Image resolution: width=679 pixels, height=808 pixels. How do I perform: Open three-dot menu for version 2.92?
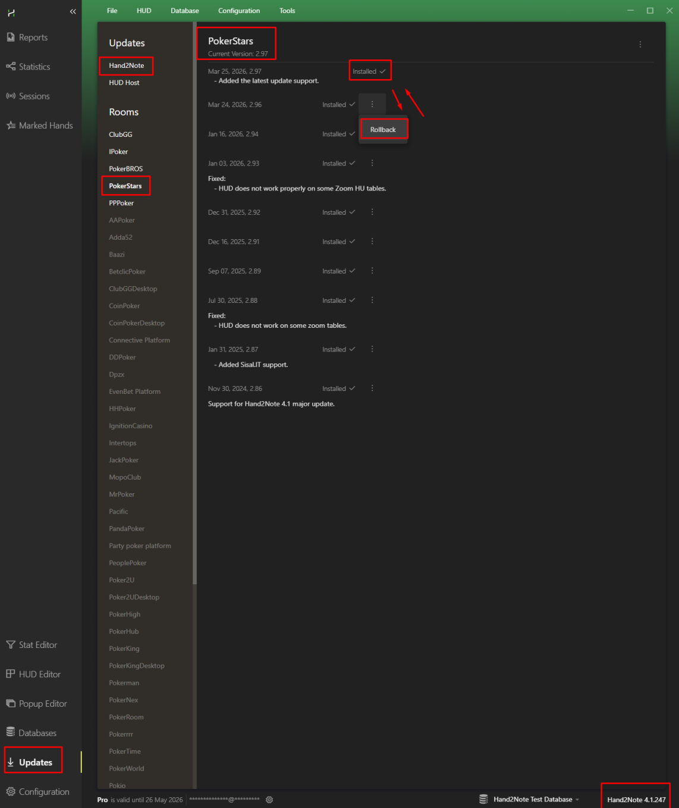(x=372, y=212)
